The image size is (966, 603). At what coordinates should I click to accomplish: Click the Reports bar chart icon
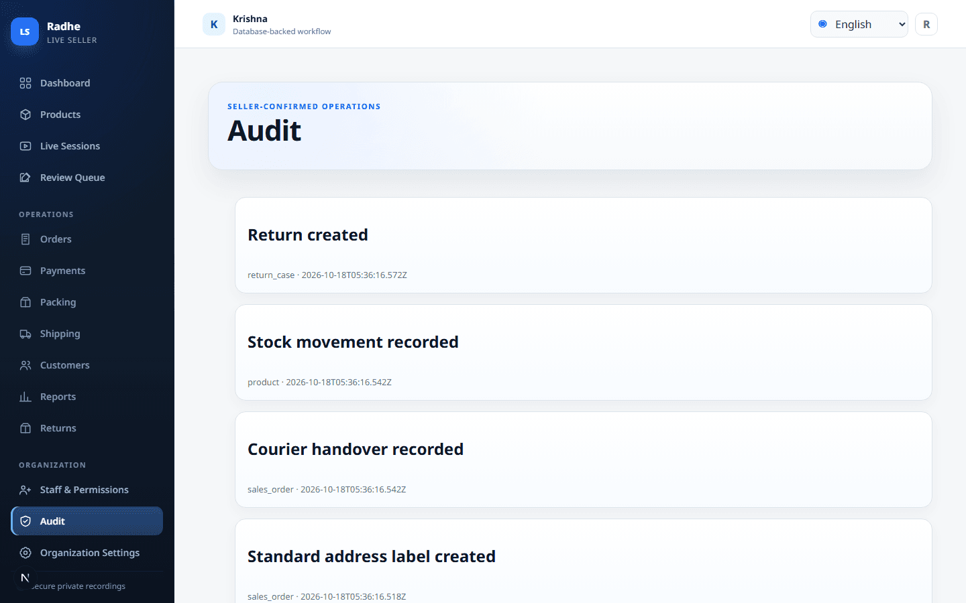tap(25, 397)
